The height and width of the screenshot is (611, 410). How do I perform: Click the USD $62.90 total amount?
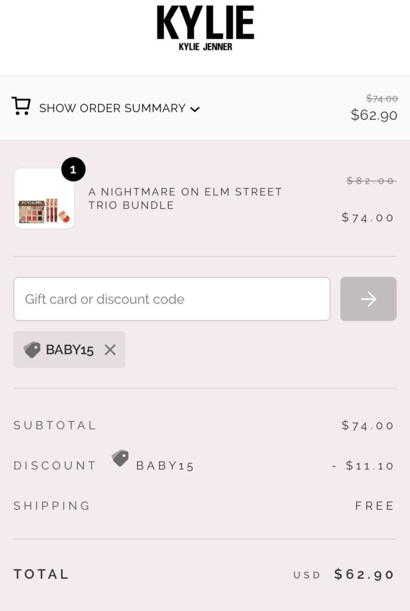point(364,575)
